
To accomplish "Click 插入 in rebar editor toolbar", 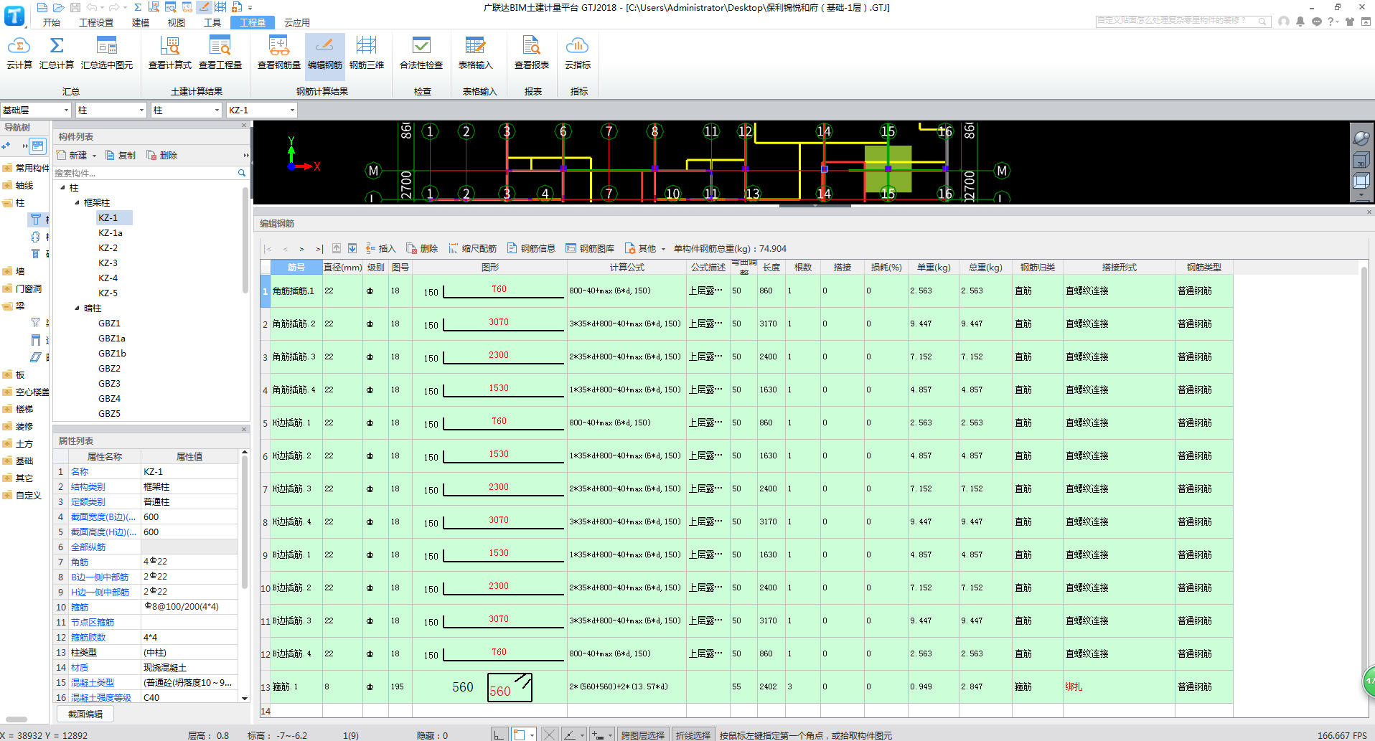I will click(380, 248).
